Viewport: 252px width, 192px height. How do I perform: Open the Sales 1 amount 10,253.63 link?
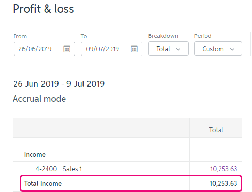coord(223,169)
